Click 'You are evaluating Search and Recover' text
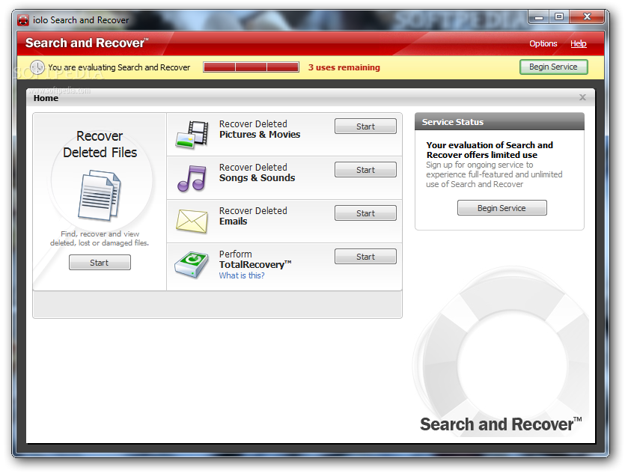Image resolution: width=625 pixels, height=473 pixels. 119,67
